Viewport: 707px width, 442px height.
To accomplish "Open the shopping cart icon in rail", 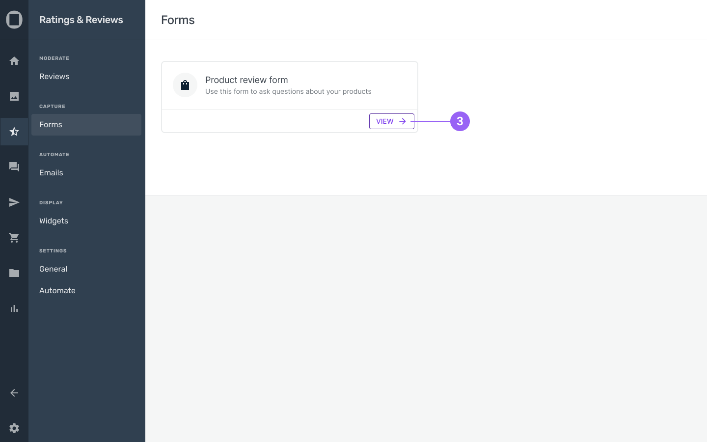I will click(14, 238).
